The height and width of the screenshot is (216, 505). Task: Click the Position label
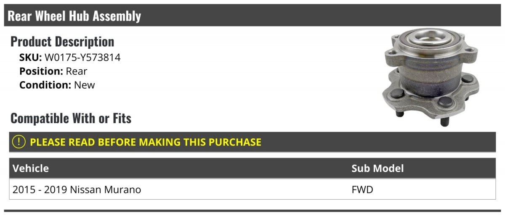[x=41, y=71]
